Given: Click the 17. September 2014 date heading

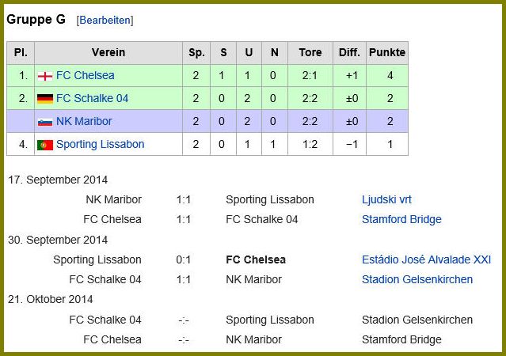Looking at the screenshot, I should click(58, 180).
